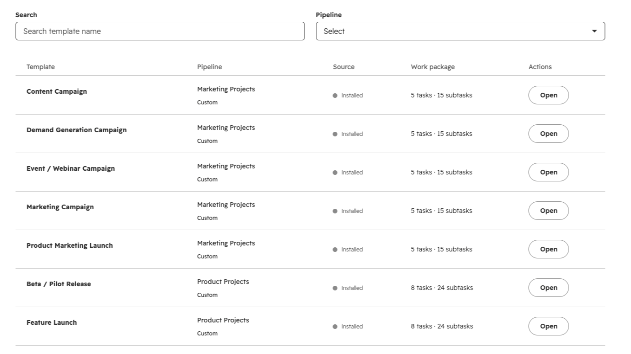Viewport: 631px width, 354px height.
Task: Open the Beta / Pilot Release template
Action: 548,288
